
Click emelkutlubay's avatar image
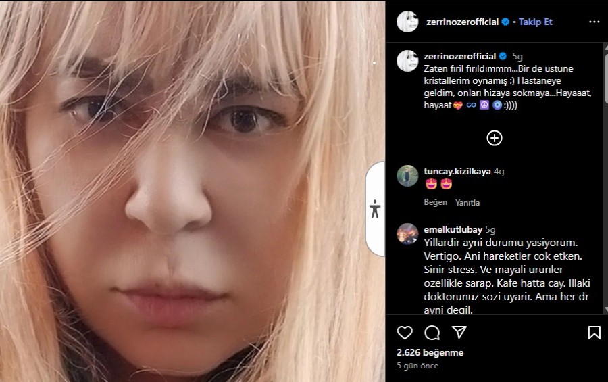point(407,234)
